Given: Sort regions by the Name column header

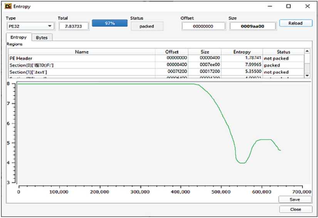Looking at the screenshot, I should [82, 52].
